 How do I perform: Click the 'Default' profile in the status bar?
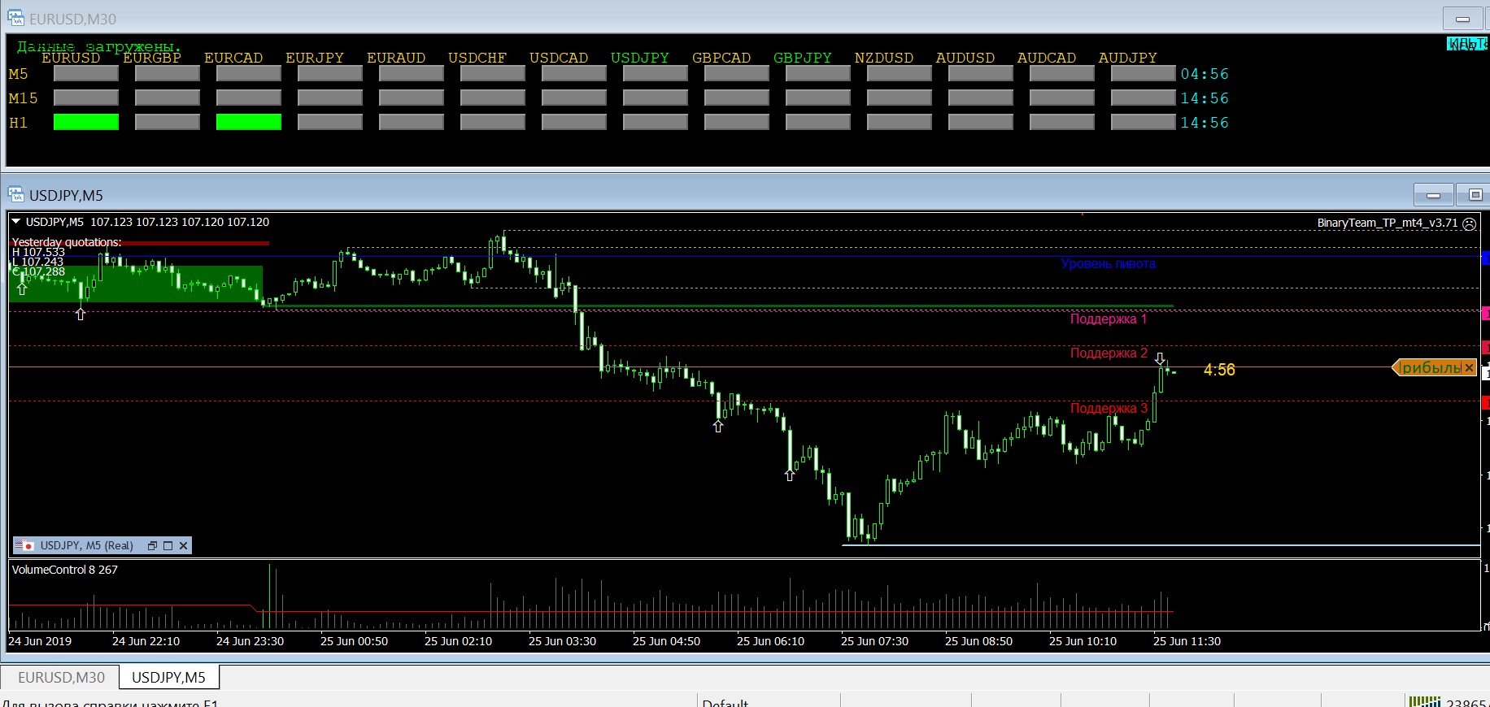[x=725, y=703]
